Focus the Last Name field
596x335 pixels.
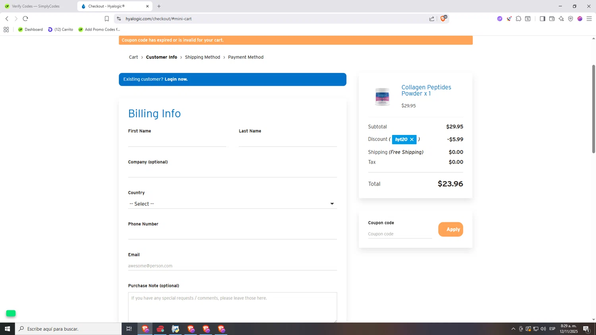pyautogui.click(x=288, y=141)
